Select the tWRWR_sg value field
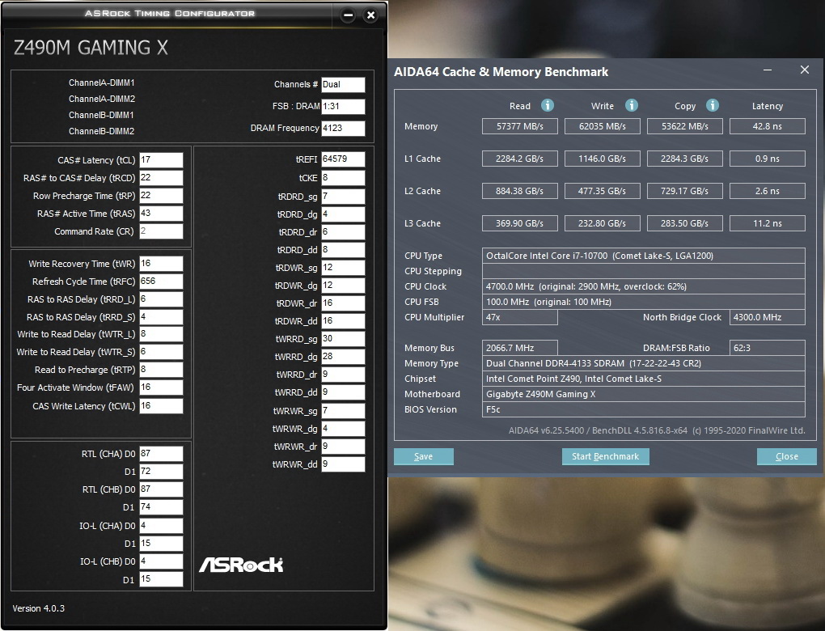 coord(343,411)
